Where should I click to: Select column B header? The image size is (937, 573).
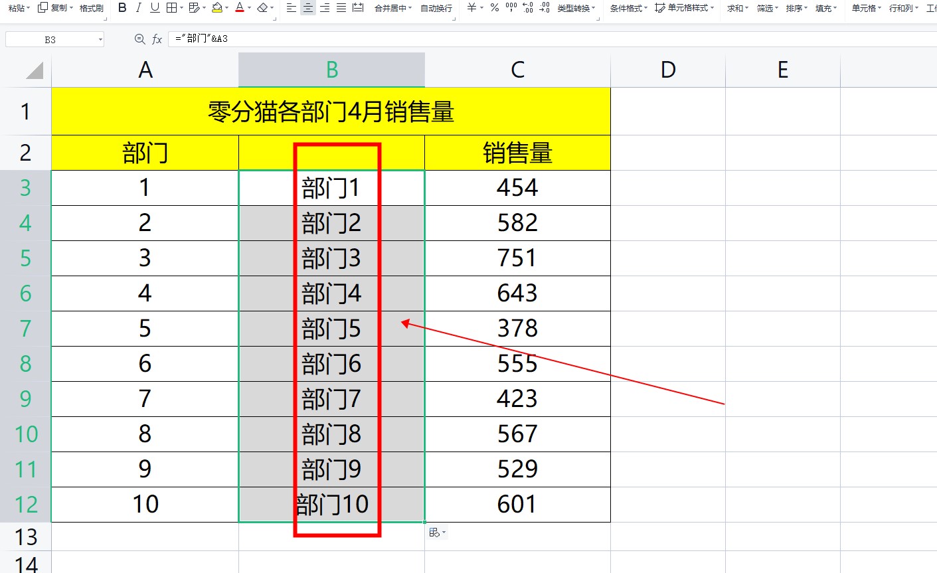click(x=331, y=70)
